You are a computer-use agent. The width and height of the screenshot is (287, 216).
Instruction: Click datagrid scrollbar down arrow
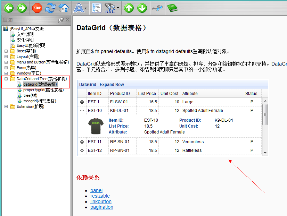tap(265, 153)
